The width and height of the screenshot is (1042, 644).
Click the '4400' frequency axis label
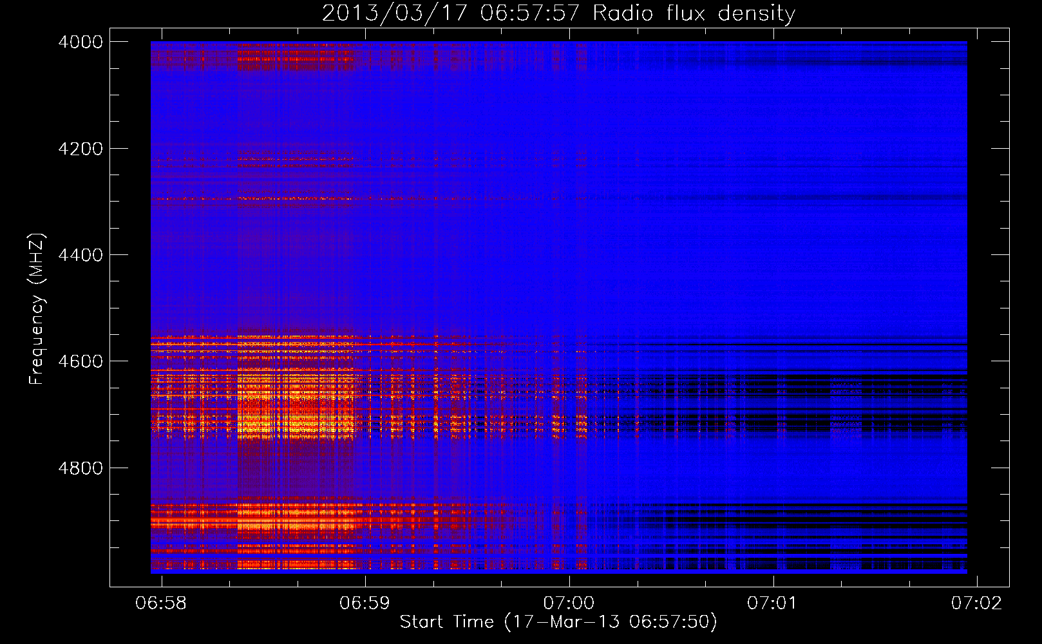81,255
